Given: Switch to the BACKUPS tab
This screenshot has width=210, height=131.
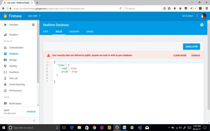Looking at the screenshot, I should [74, 32].
